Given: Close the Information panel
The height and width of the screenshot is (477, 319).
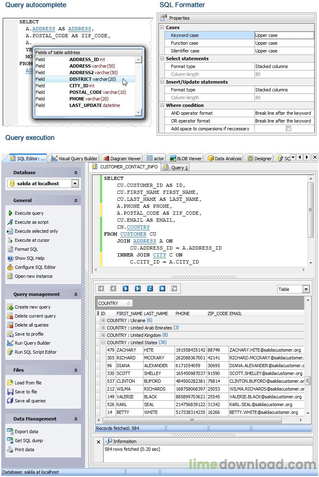Looking at the screenshot, I should point(98,442).
